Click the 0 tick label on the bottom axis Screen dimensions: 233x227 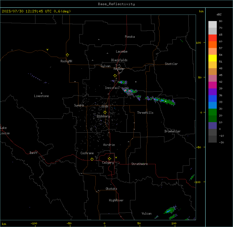(x=104, y=223)
